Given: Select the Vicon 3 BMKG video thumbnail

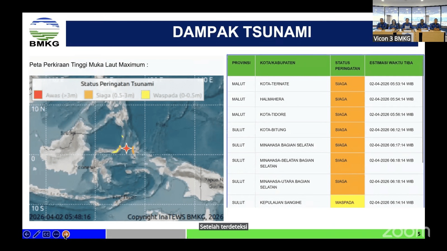Looking at the screenshot, I should [x=410, y=21].
